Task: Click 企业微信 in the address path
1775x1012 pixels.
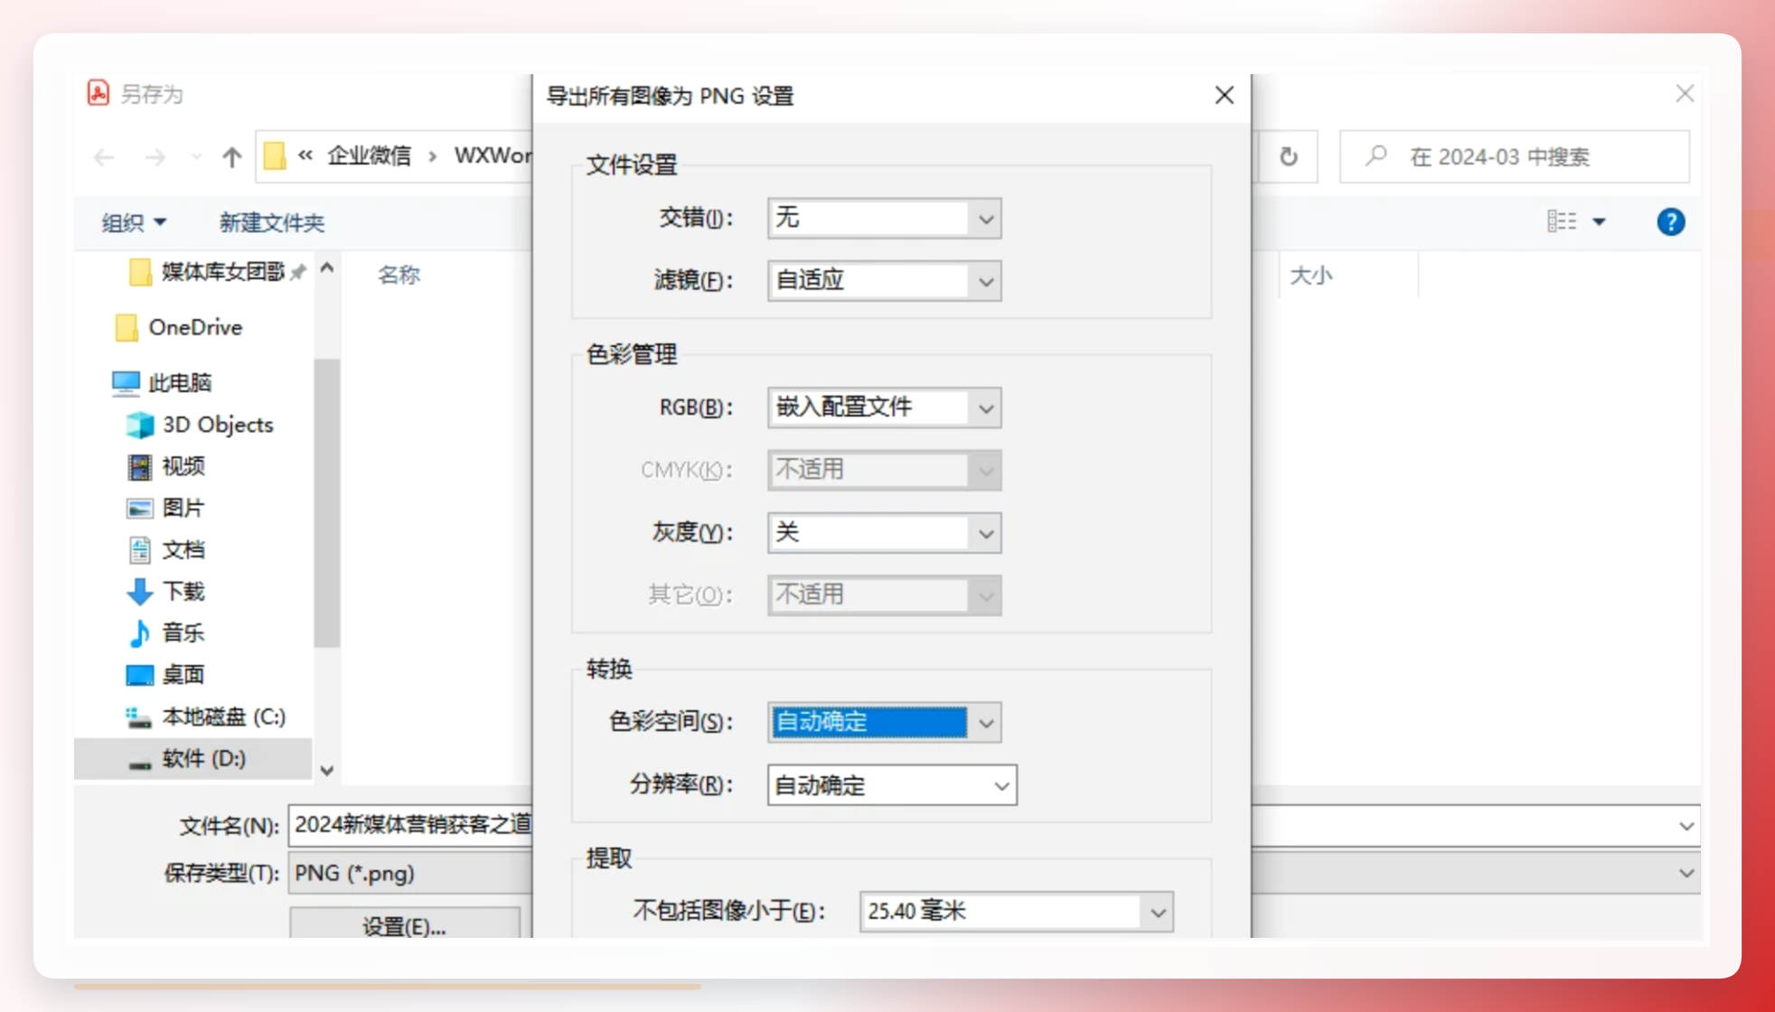Action: coord(369,156)
